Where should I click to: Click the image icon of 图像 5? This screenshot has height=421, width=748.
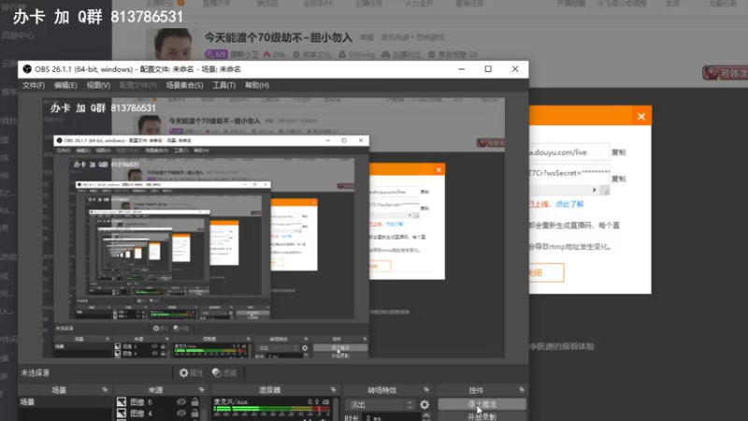pyautogui.click(x=122, y=402)
